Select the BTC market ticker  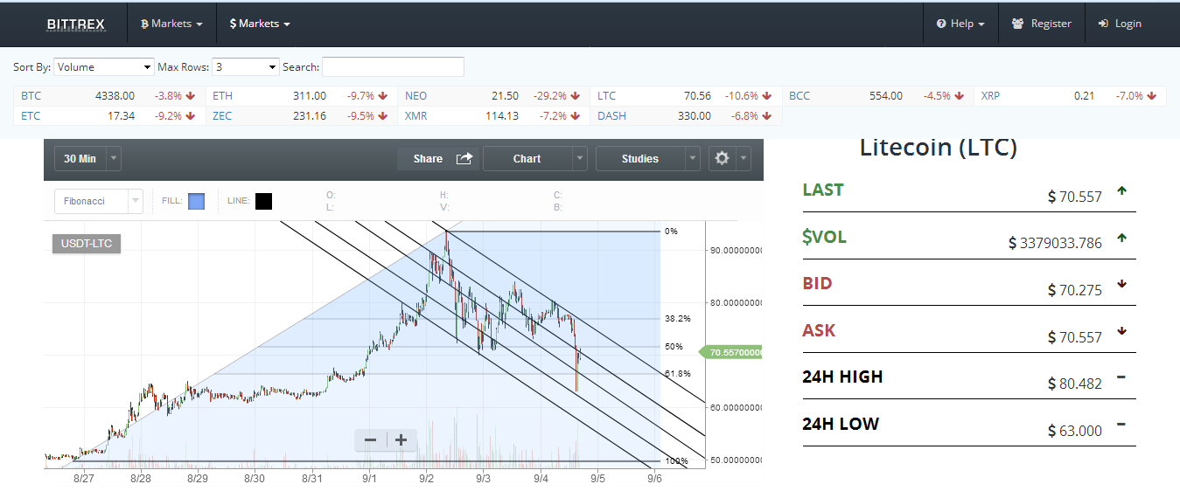point(109,96)
